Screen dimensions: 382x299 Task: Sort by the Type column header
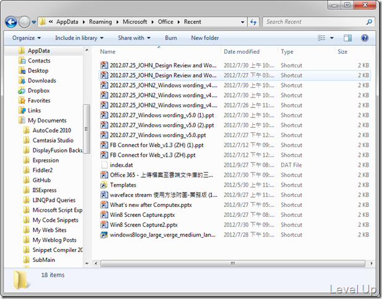coord(307,52)
